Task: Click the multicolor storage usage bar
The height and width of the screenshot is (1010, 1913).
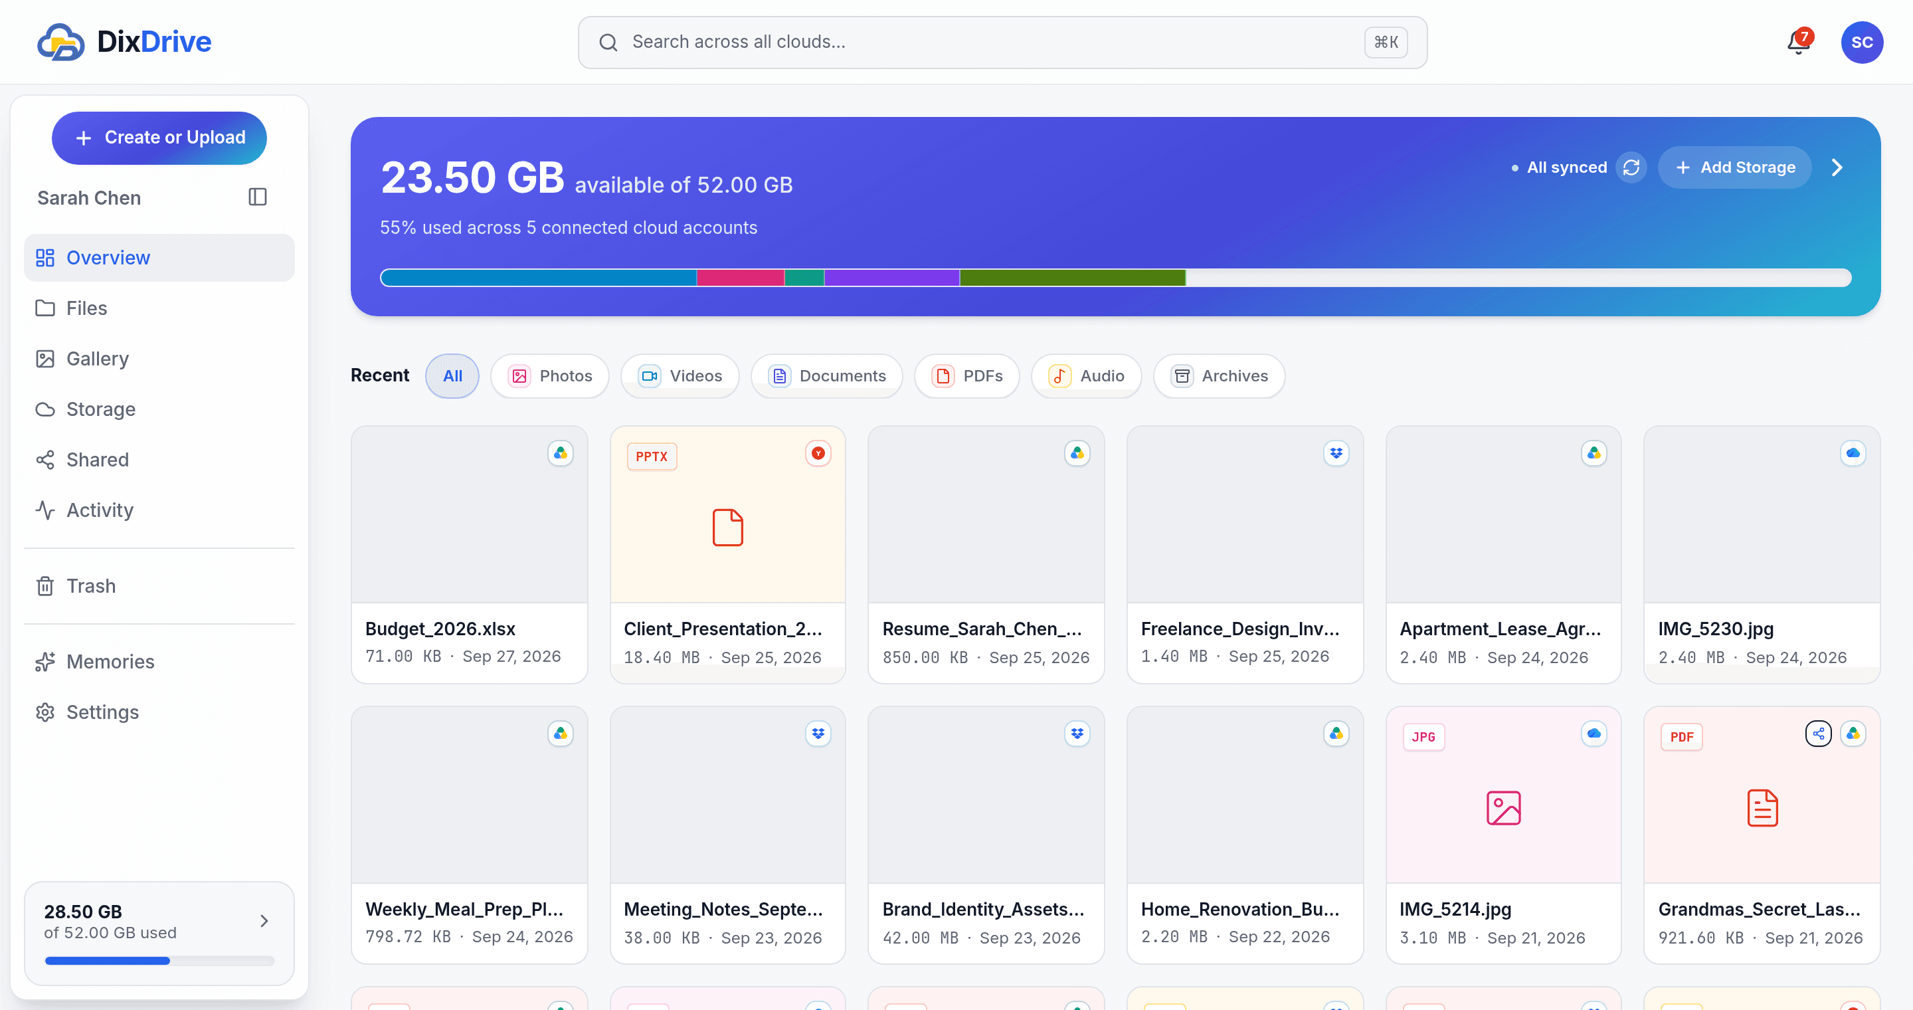Action: click(1115, 278)
